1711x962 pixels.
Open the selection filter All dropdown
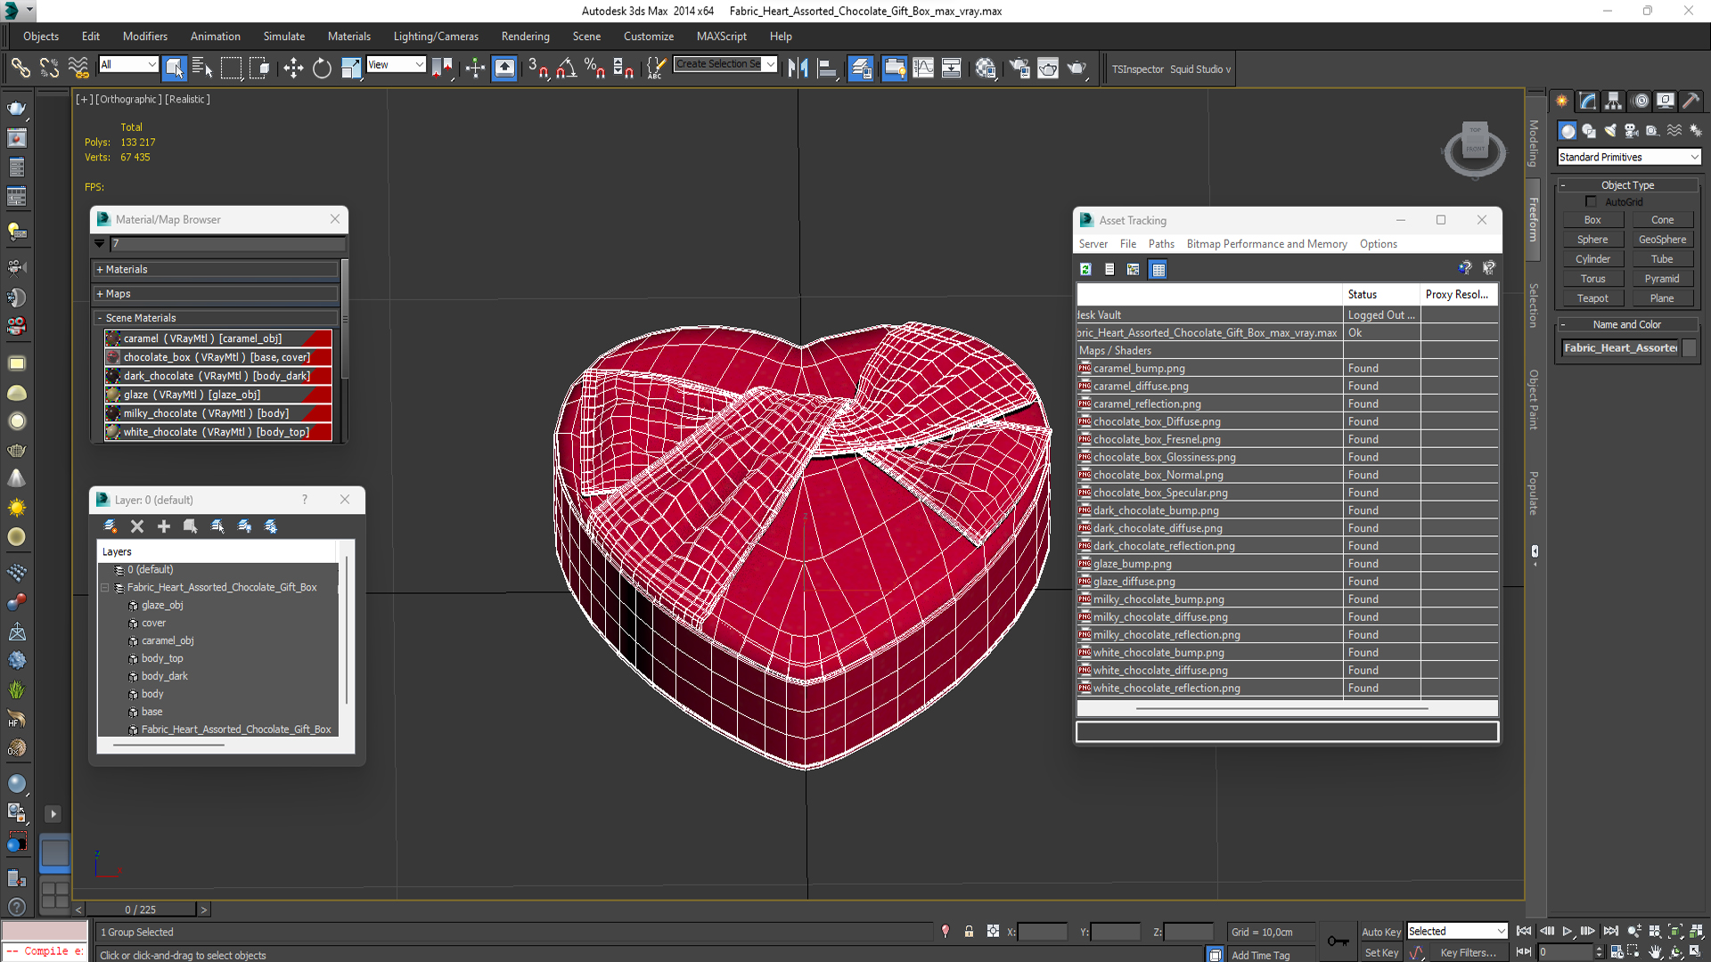point(128,64)
